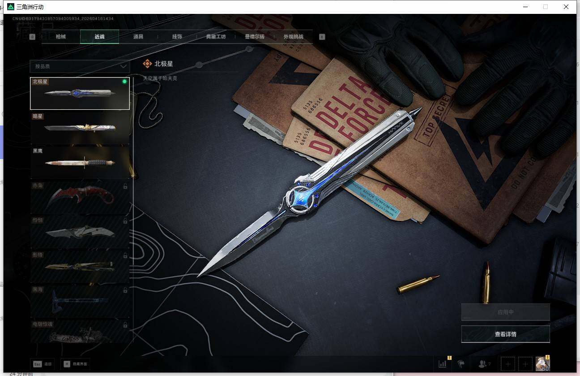Select the locked 电锯惊魂 thumbnail

(80, 331)
